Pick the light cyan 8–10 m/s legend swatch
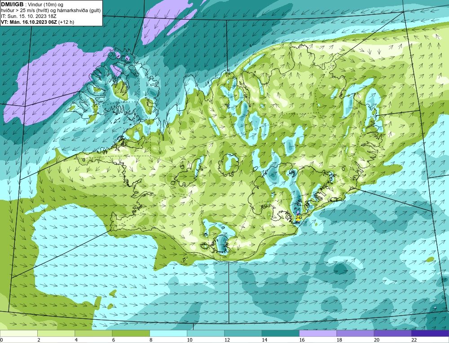The image size is (449, 343). 168,333
